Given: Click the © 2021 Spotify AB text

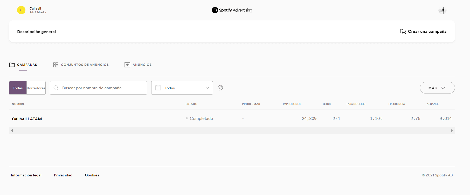Looking at the screenshot, I should (437, 175).
